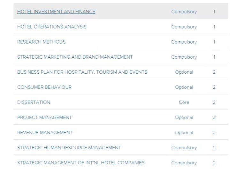This screenshot has width=230, height=173.
Task: Go to the Project Management module
Action: point(44,118)
